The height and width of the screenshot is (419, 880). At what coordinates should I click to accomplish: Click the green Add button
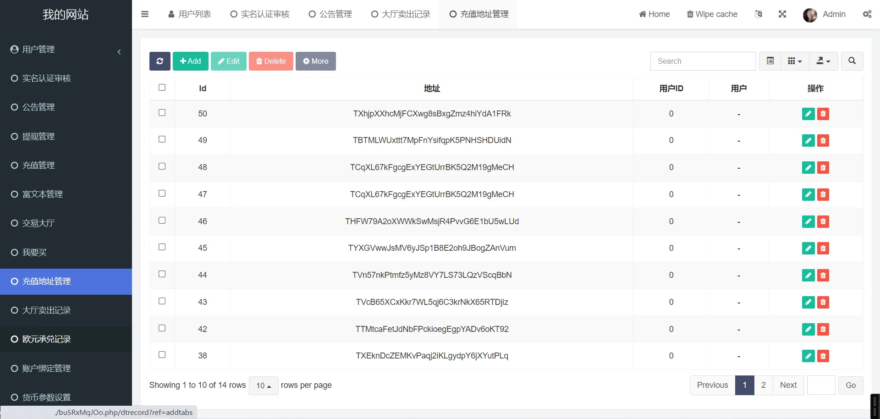190,61
